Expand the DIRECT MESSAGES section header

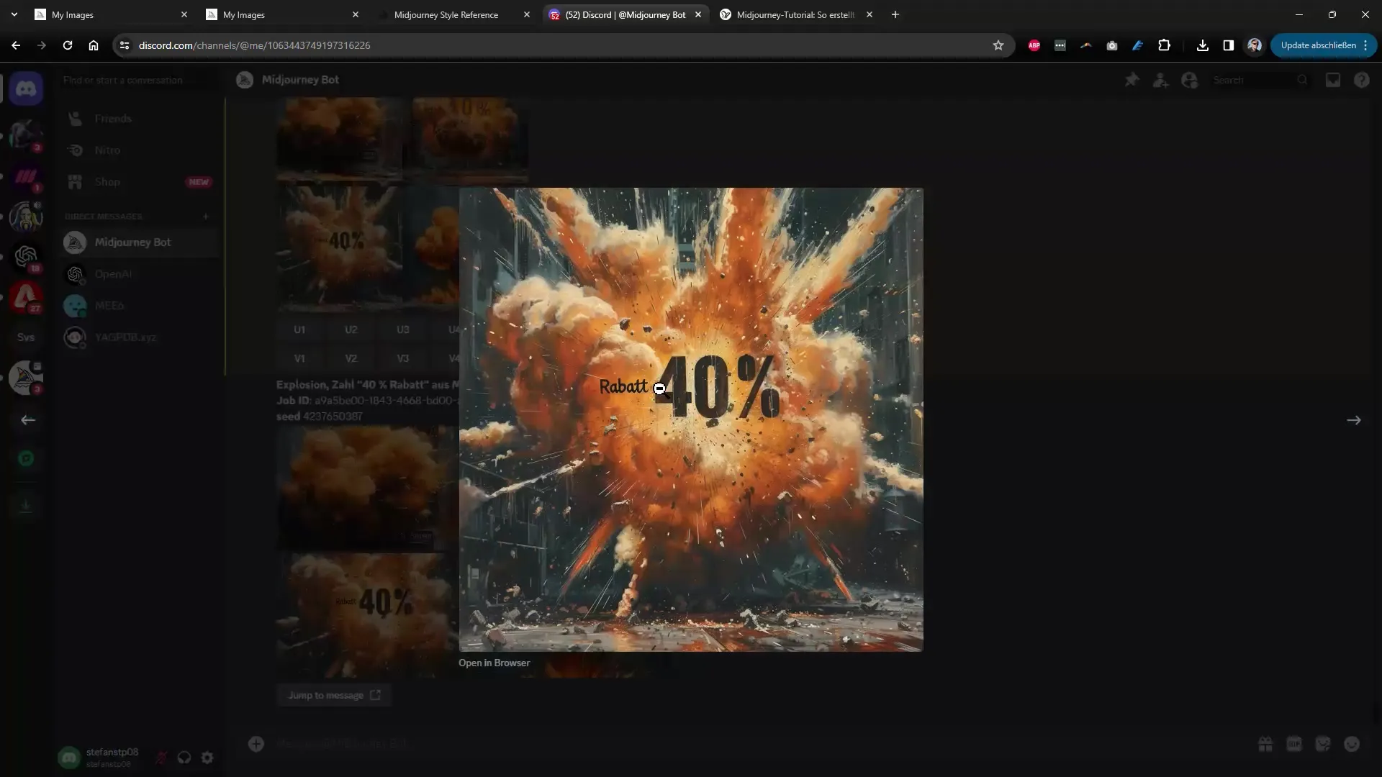tap(102, 217)
